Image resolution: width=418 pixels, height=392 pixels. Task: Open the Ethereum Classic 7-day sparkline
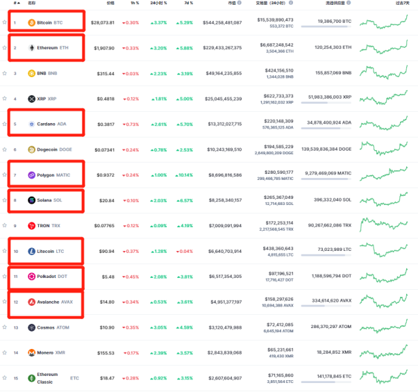[x=383, y=377]
